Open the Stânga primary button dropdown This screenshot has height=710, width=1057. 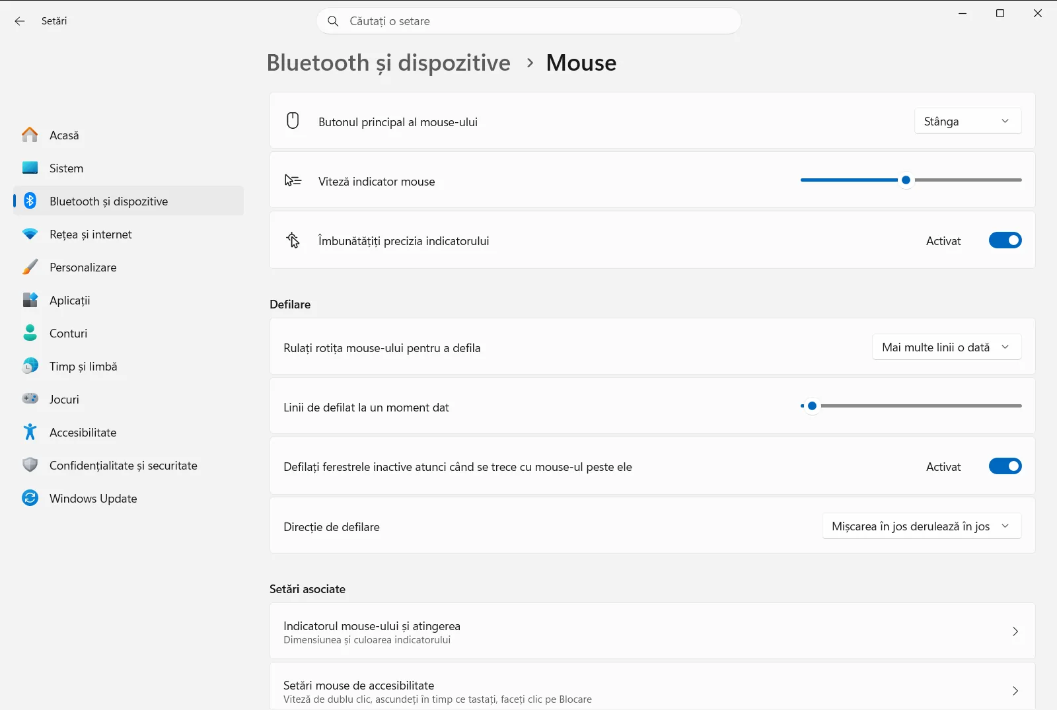(968, 121)
